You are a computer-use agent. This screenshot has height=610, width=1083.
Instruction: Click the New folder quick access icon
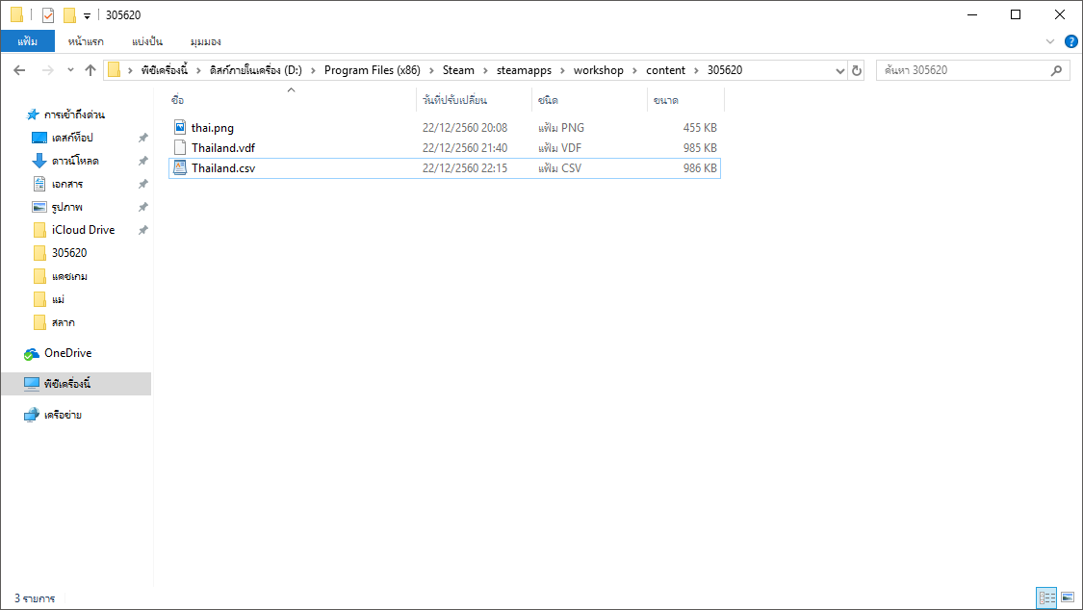click(x=69, y=14)
